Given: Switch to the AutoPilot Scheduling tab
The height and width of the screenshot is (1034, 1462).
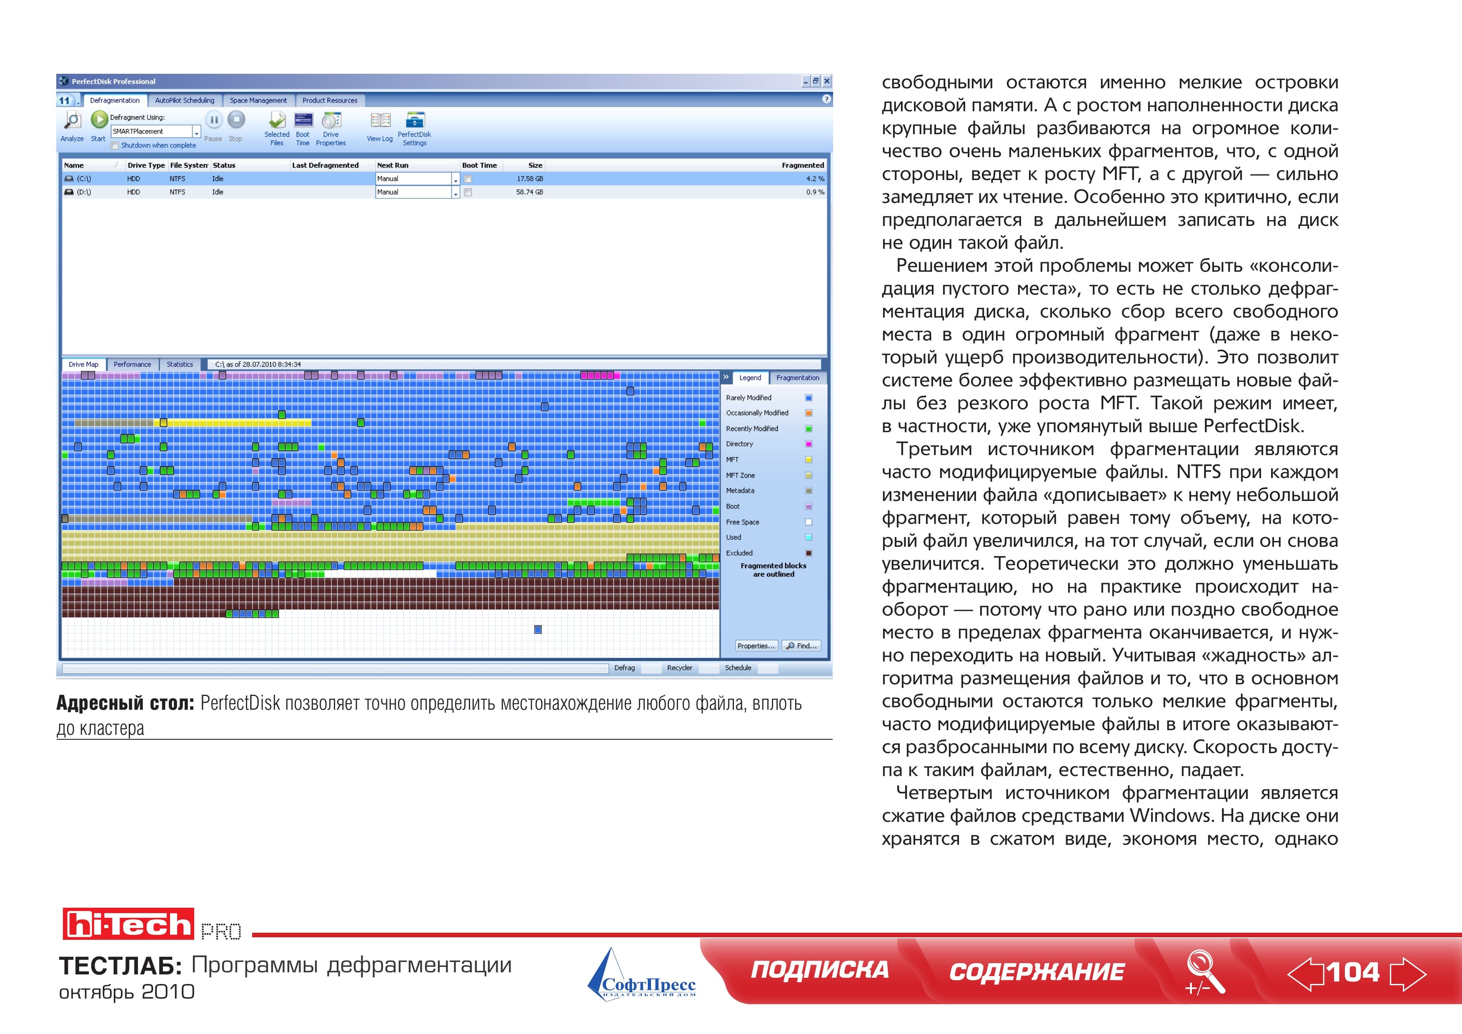Looking at the screenshot, I should [185, 100].
